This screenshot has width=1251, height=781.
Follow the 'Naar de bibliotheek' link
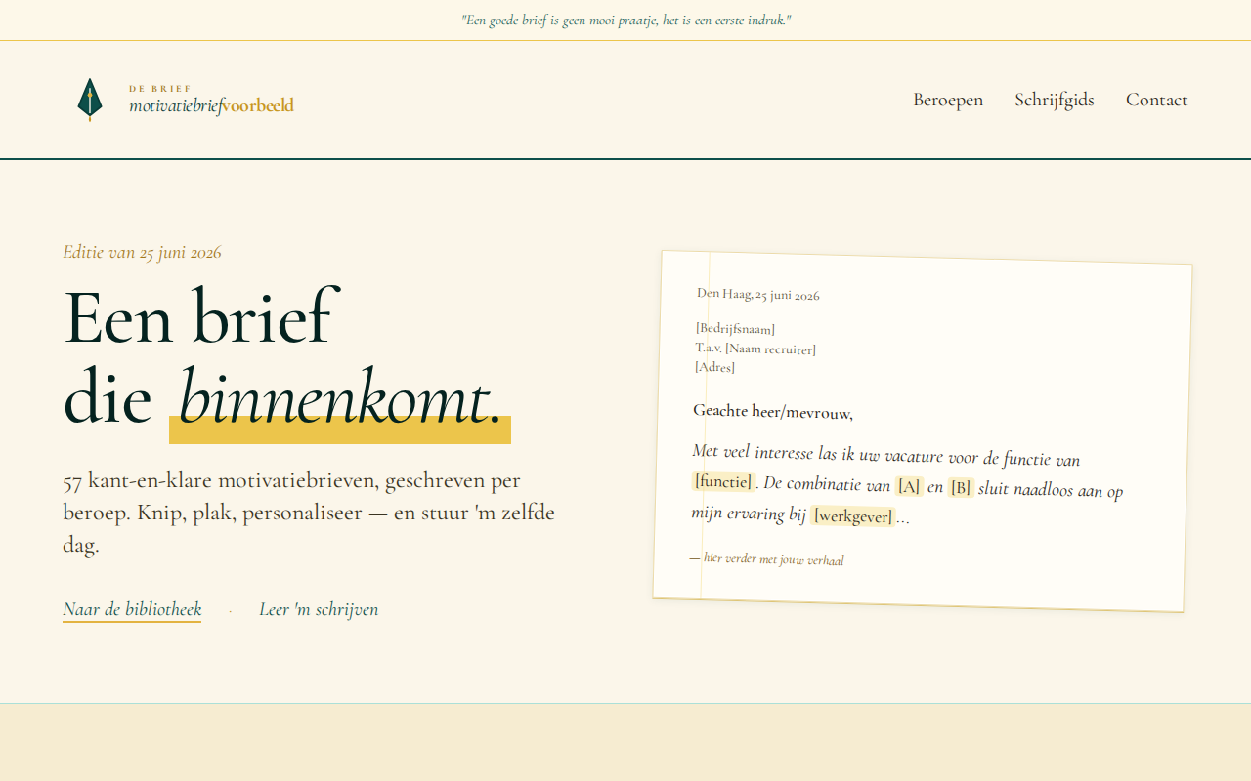(x=132, y=610)
